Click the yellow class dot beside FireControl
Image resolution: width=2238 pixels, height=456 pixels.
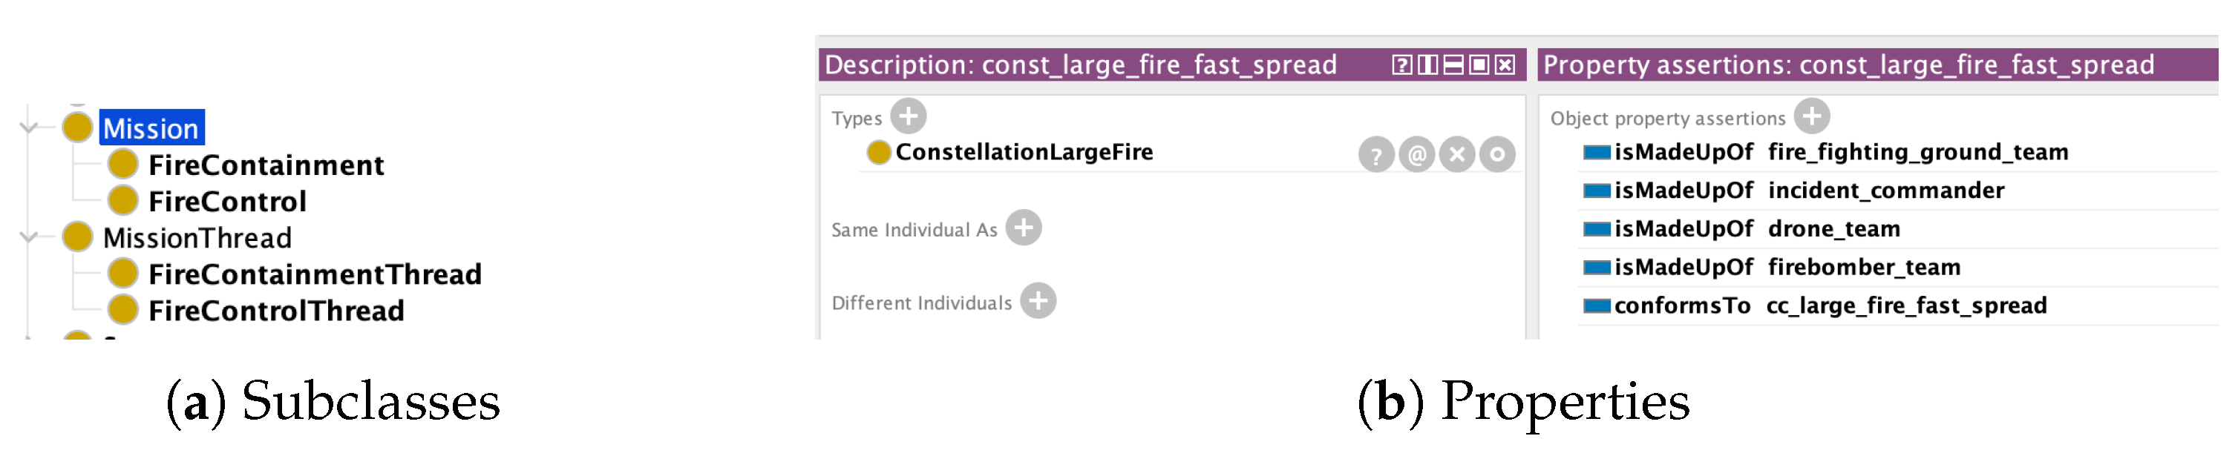pos(124,199)
